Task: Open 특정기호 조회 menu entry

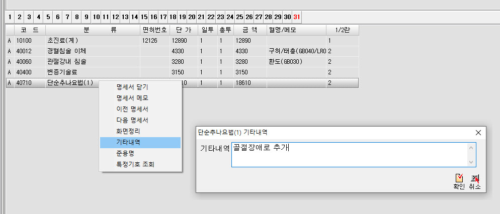Action: [x=135, y=164]
